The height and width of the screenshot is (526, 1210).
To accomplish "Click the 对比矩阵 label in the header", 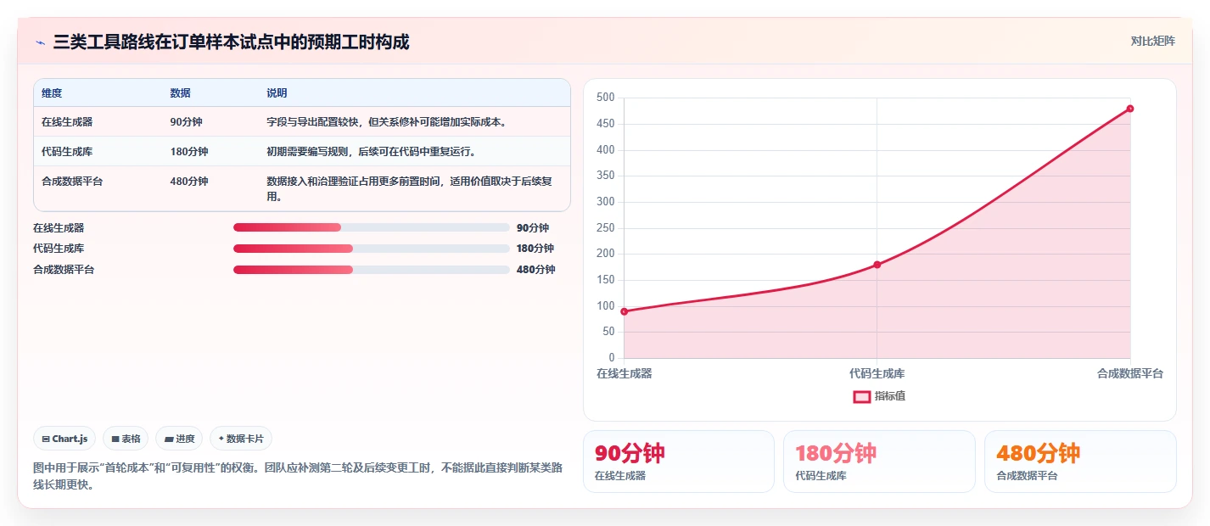I will click(x=1152, y=41).
